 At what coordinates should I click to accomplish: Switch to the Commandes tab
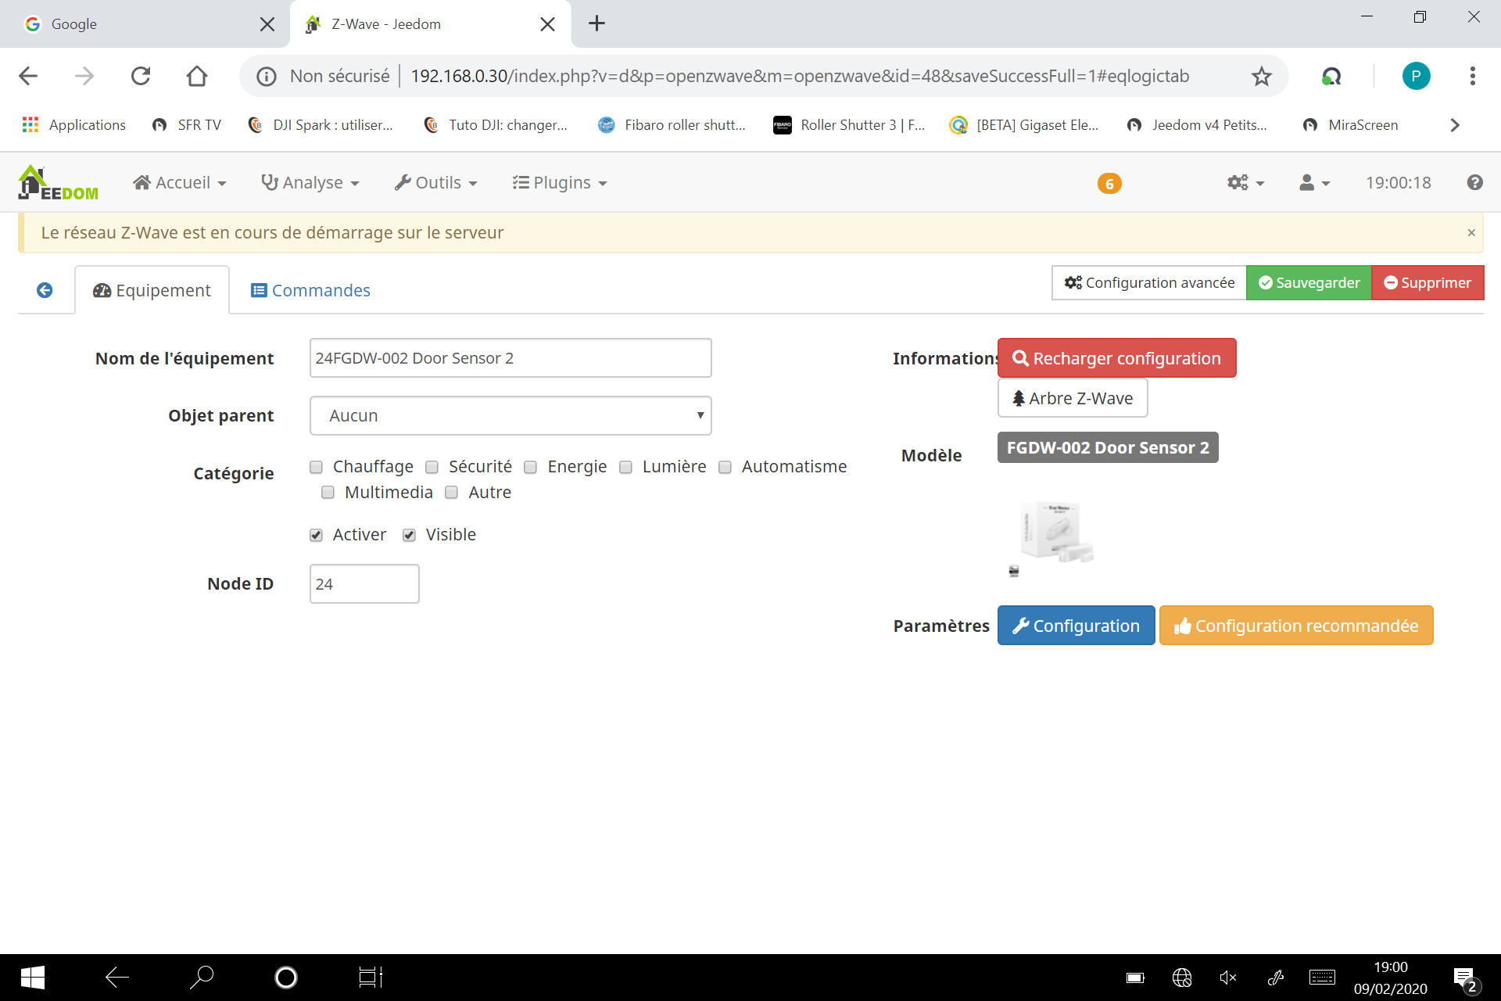(x=310, y=290)
